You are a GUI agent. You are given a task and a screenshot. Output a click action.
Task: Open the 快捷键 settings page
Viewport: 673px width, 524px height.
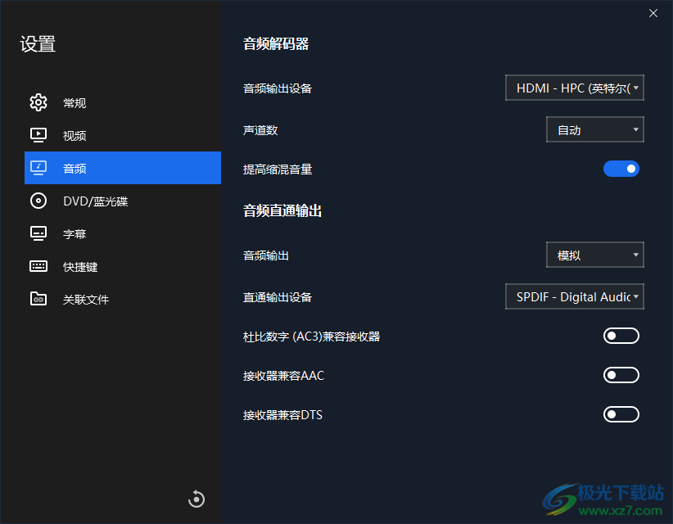click(x=123, y=266)
